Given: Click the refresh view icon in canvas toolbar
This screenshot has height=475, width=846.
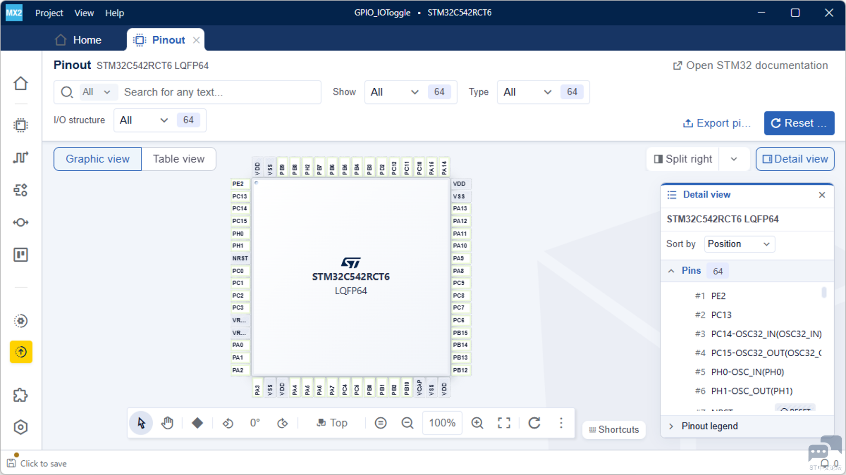Looking at the screenshot, I should pos(534,423).
